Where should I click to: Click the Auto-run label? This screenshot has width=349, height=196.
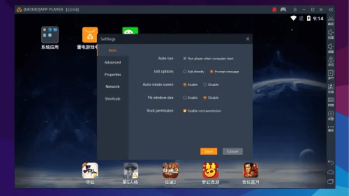(165, 58)
